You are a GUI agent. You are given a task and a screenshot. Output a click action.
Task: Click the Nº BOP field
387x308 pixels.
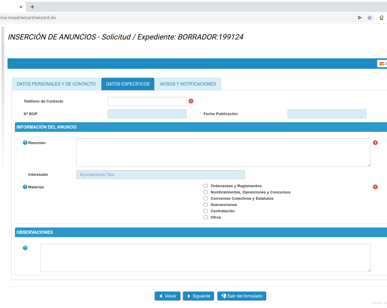[x=147, y=114]
